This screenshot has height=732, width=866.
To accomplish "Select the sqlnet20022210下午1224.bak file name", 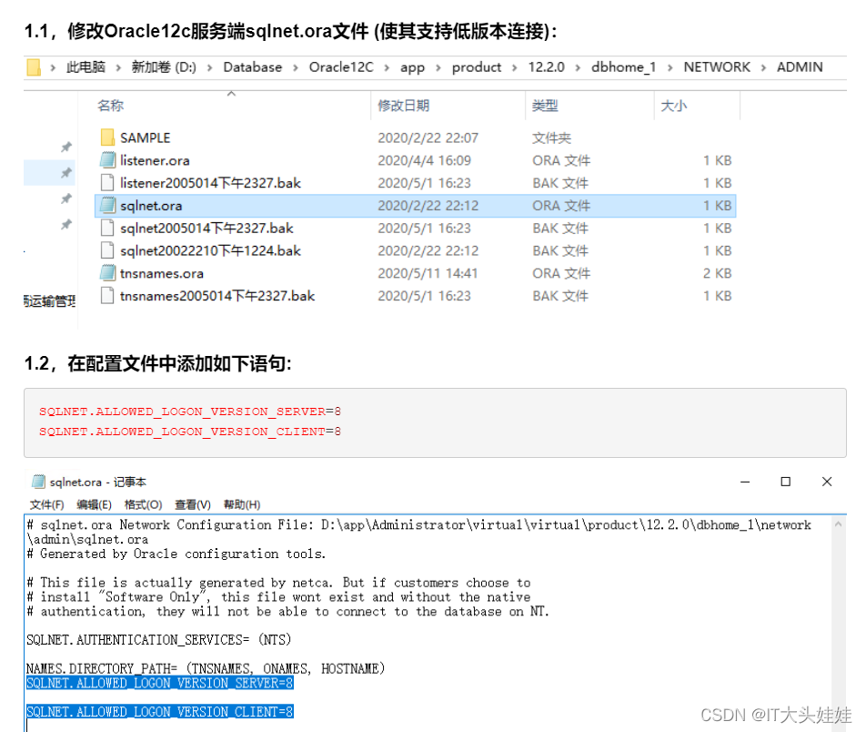I will [x=210, y=251].
